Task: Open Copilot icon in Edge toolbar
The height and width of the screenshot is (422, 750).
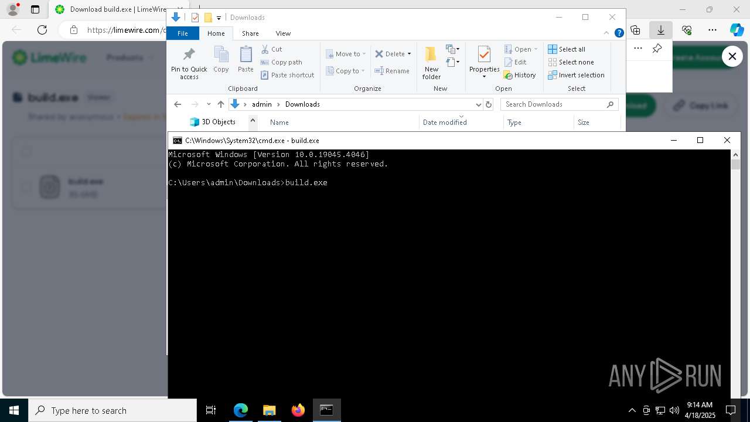Action: [737, 30]
